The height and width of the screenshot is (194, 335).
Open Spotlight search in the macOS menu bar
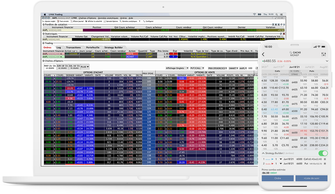[x=276, y=14]
